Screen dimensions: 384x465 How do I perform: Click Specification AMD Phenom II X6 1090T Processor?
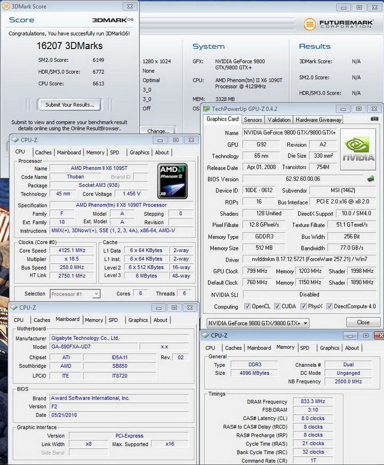pos(121,205)
